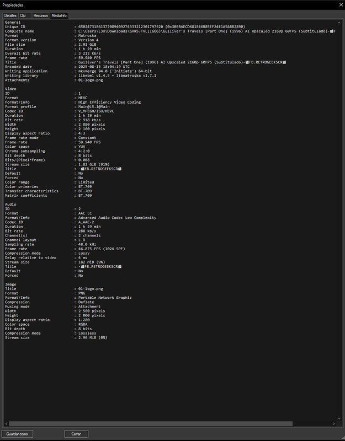345x441 pixels.
Task: Open the Clip tab
Action: (23, 15)
